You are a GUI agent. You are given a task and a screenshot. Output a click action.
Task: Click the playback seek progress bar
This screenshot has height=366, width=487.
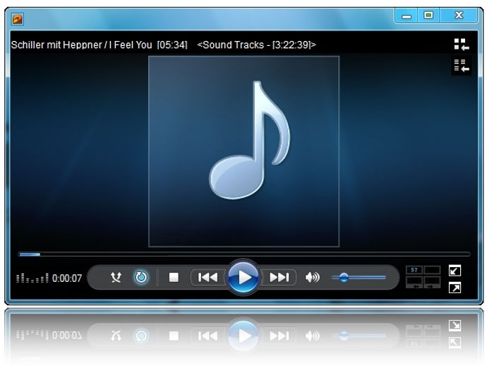[243, 254]
